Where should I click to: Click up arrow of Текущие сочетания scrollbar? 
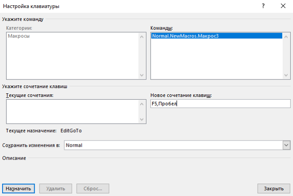[142, 104]
